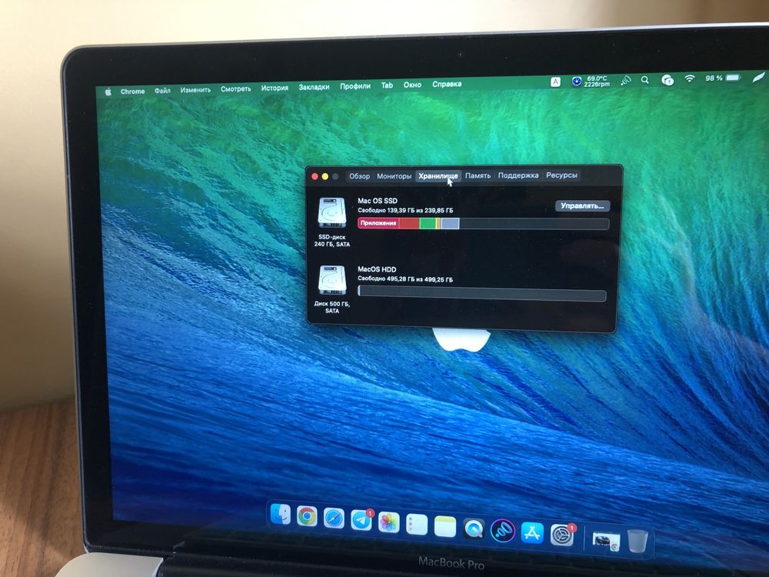Open the Trash in the Dock

point(638,541)
